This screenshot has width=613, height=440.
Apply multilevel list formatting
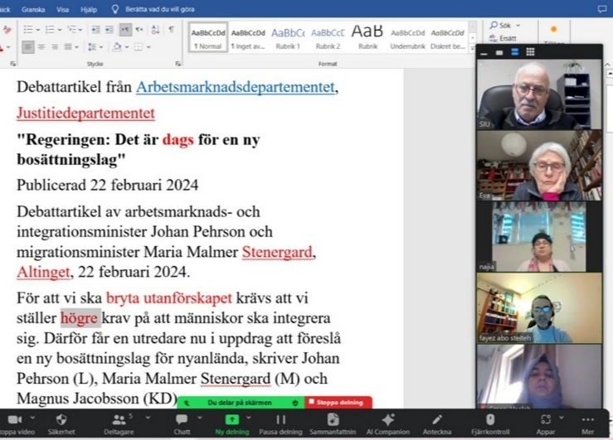tap(71, 29)
